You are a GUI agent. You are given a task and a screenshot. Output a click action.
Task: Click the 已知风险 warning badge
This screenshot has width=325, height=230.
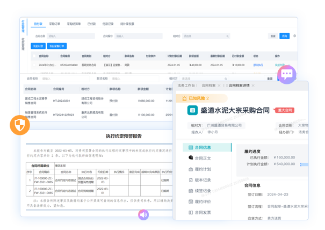(196, 98)
